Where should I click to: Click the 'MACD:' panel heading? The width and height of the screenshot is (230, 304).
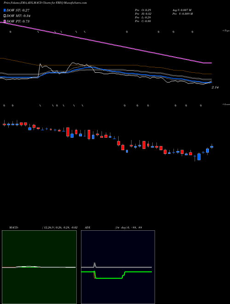(14, 228)
